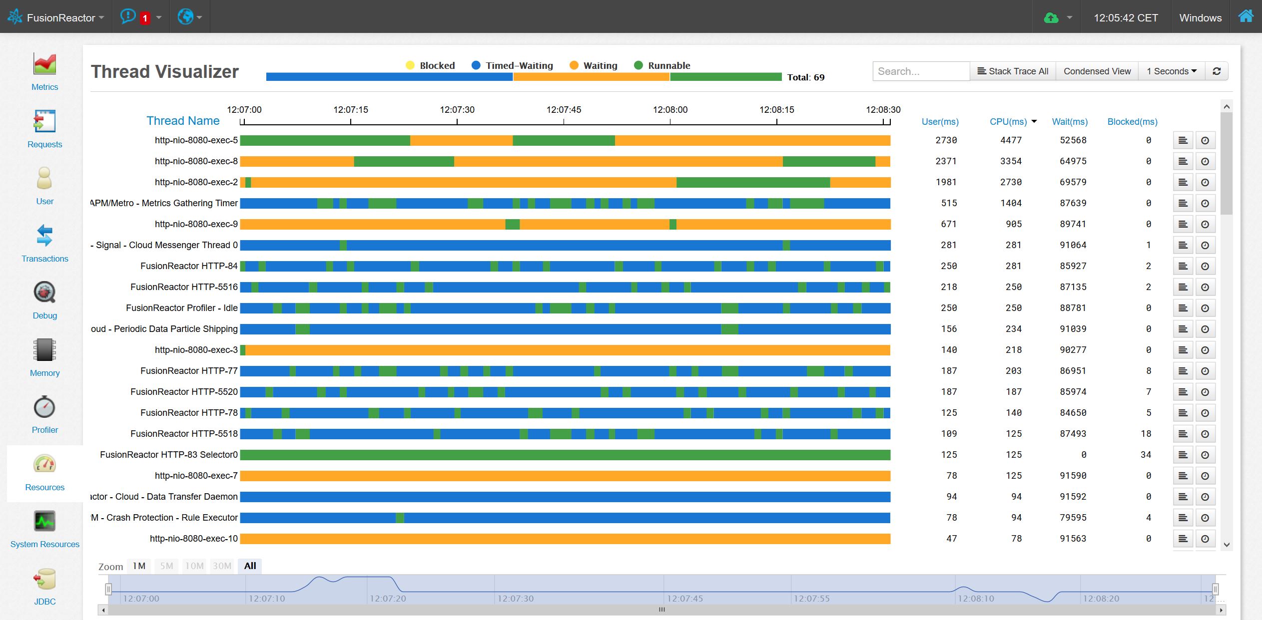Click the refresh icon beside the interval selector

(x=1217, y=71)
